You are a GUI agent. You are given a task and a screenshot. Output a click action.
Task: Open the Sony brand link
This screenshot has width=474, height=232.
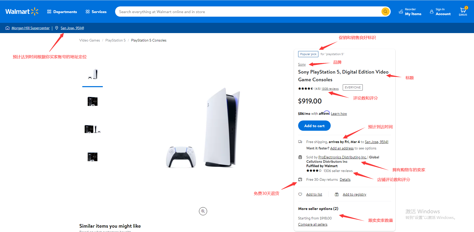coord(301,64)
